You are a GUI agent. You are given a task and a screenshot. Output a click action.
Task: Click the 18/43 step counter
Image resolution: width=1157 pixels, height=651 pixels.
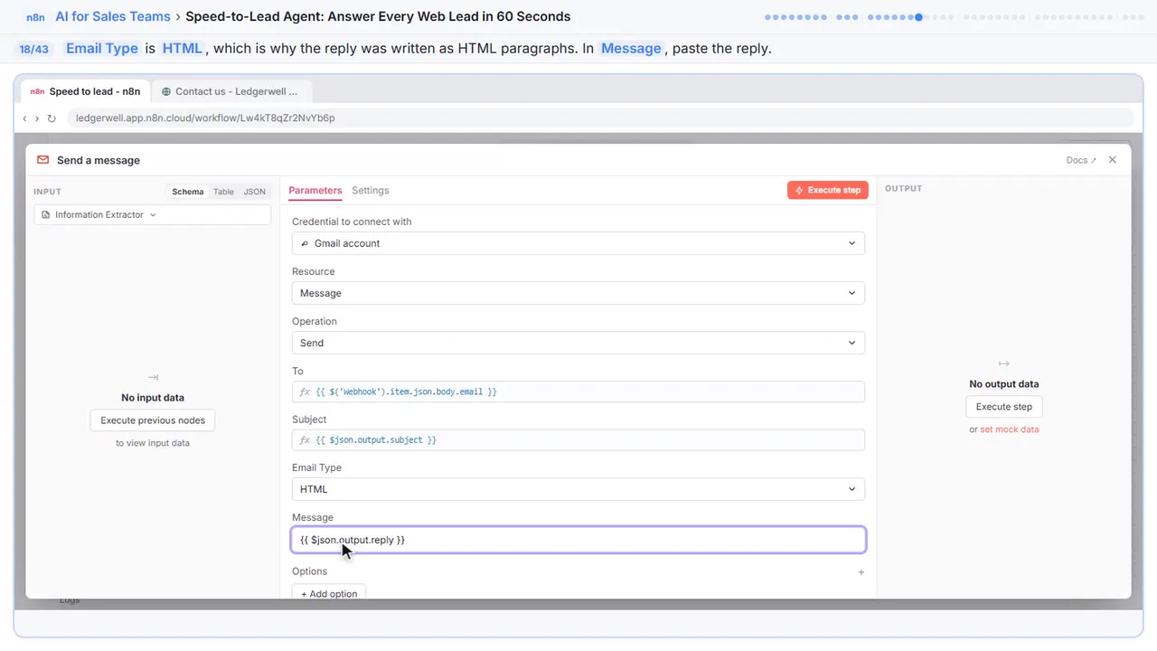(x=33, y=49)
